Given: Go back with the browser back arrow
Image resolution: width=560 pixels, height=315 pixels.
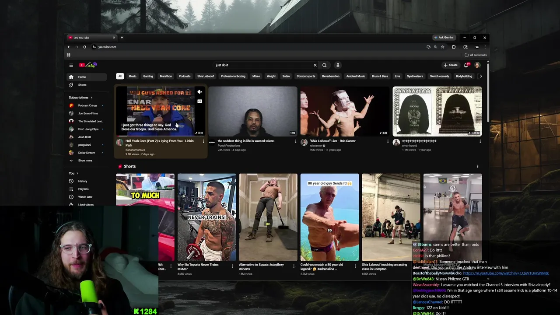Looking at the screenshot, I should pos(69,47).
